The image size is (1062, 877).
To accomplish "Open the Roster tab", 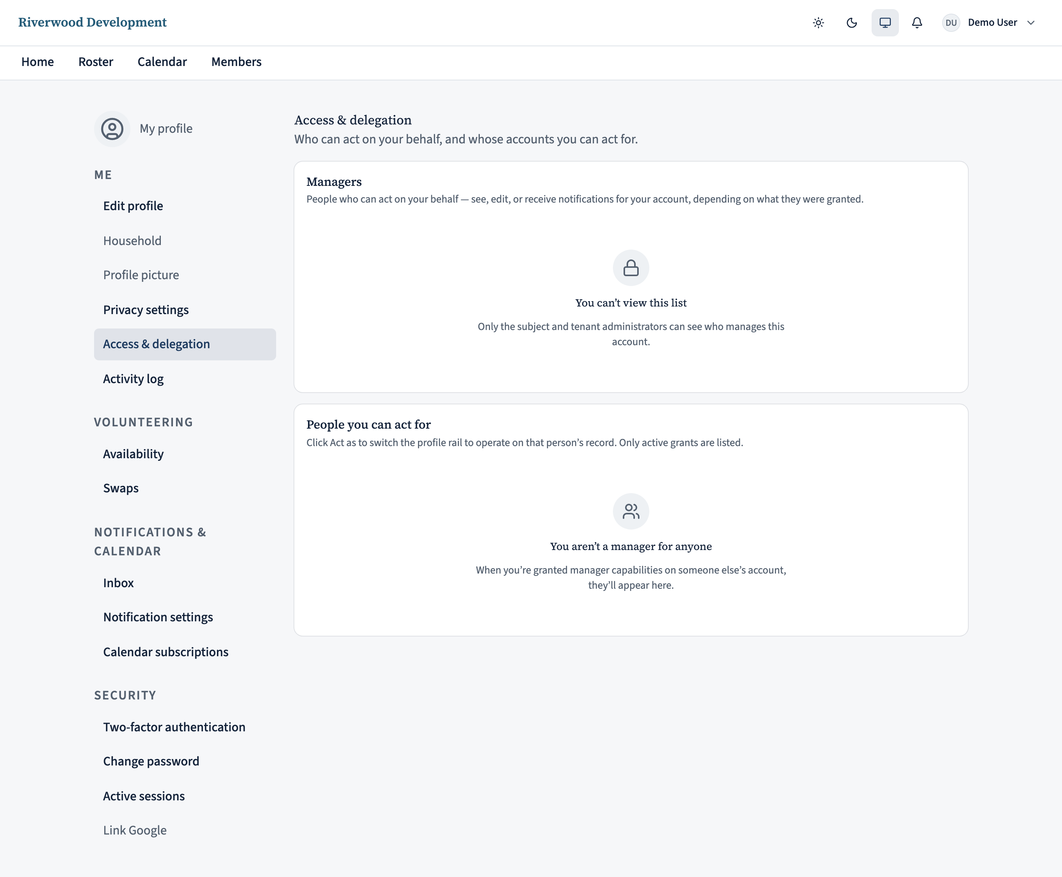I will pyautogui.click(x=96, y=61).
